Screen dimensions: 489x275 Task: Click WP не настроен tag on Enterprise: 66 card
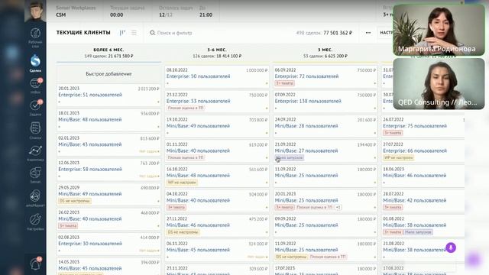click(x=398, y=157)
